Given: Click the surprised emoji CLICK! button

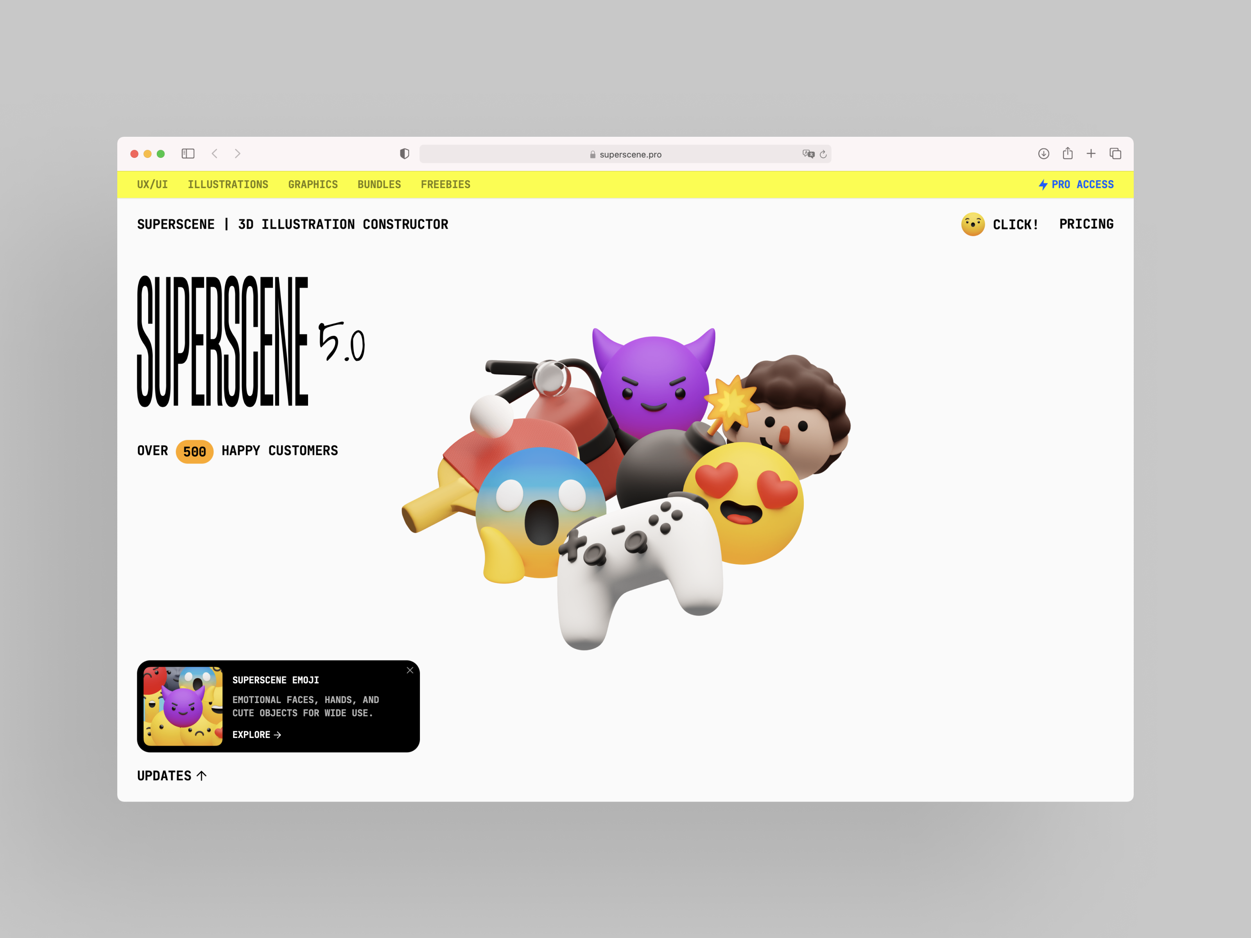Looking at the screenshot, I should [999, 224].
